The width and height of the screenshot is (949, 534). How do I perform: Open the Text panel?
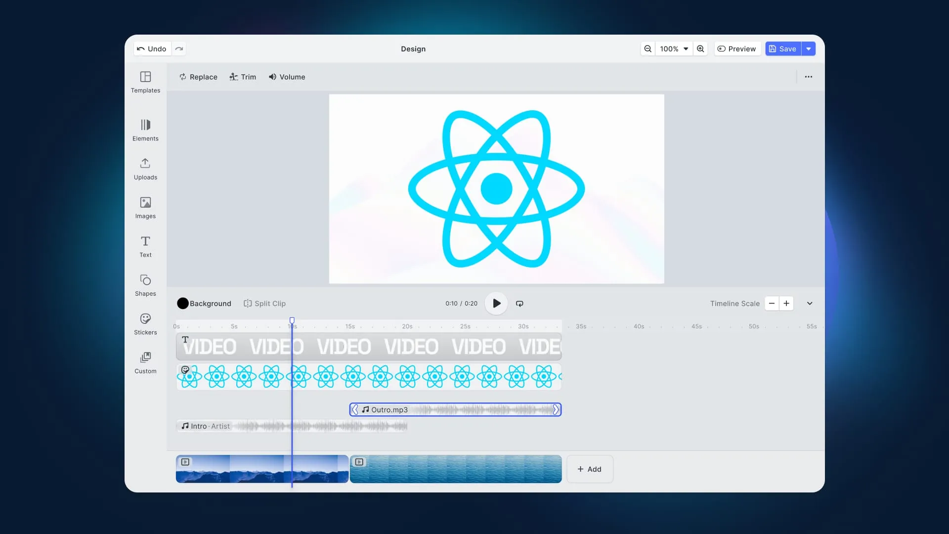click(x=145, y=247)
